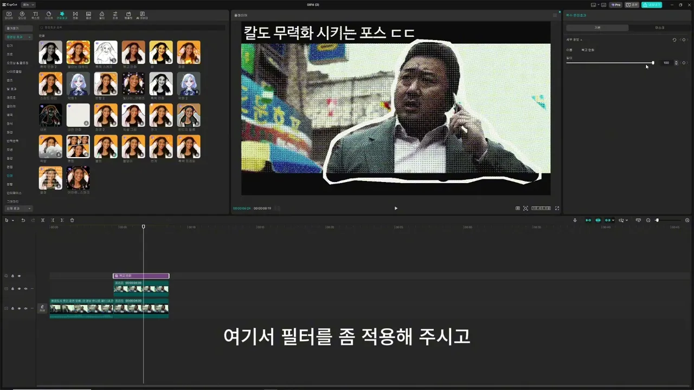
Task: Click the cover edit icon on main track
Action: pos(42,308)
